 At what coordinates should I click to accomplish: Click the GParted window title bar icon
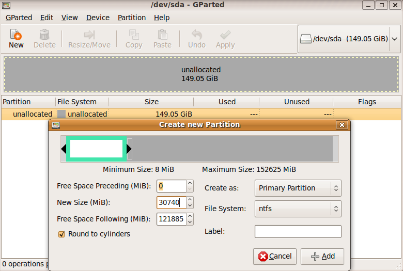[x=6, y=5]
